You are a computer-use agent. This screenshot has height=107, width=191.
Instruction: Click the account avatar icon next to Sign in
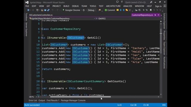click(165, 6)
